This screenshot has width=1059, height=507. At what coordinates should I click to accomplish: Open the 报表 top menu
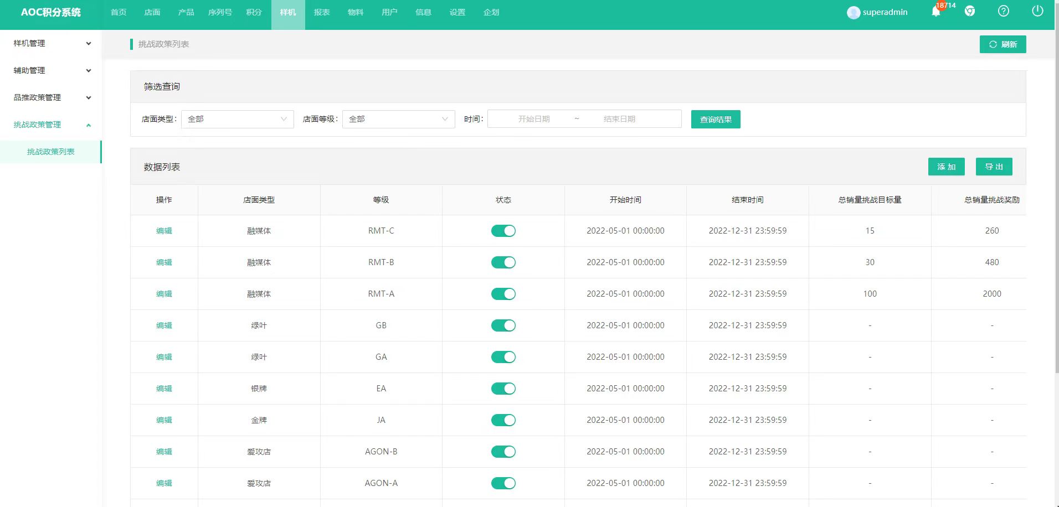322,12
